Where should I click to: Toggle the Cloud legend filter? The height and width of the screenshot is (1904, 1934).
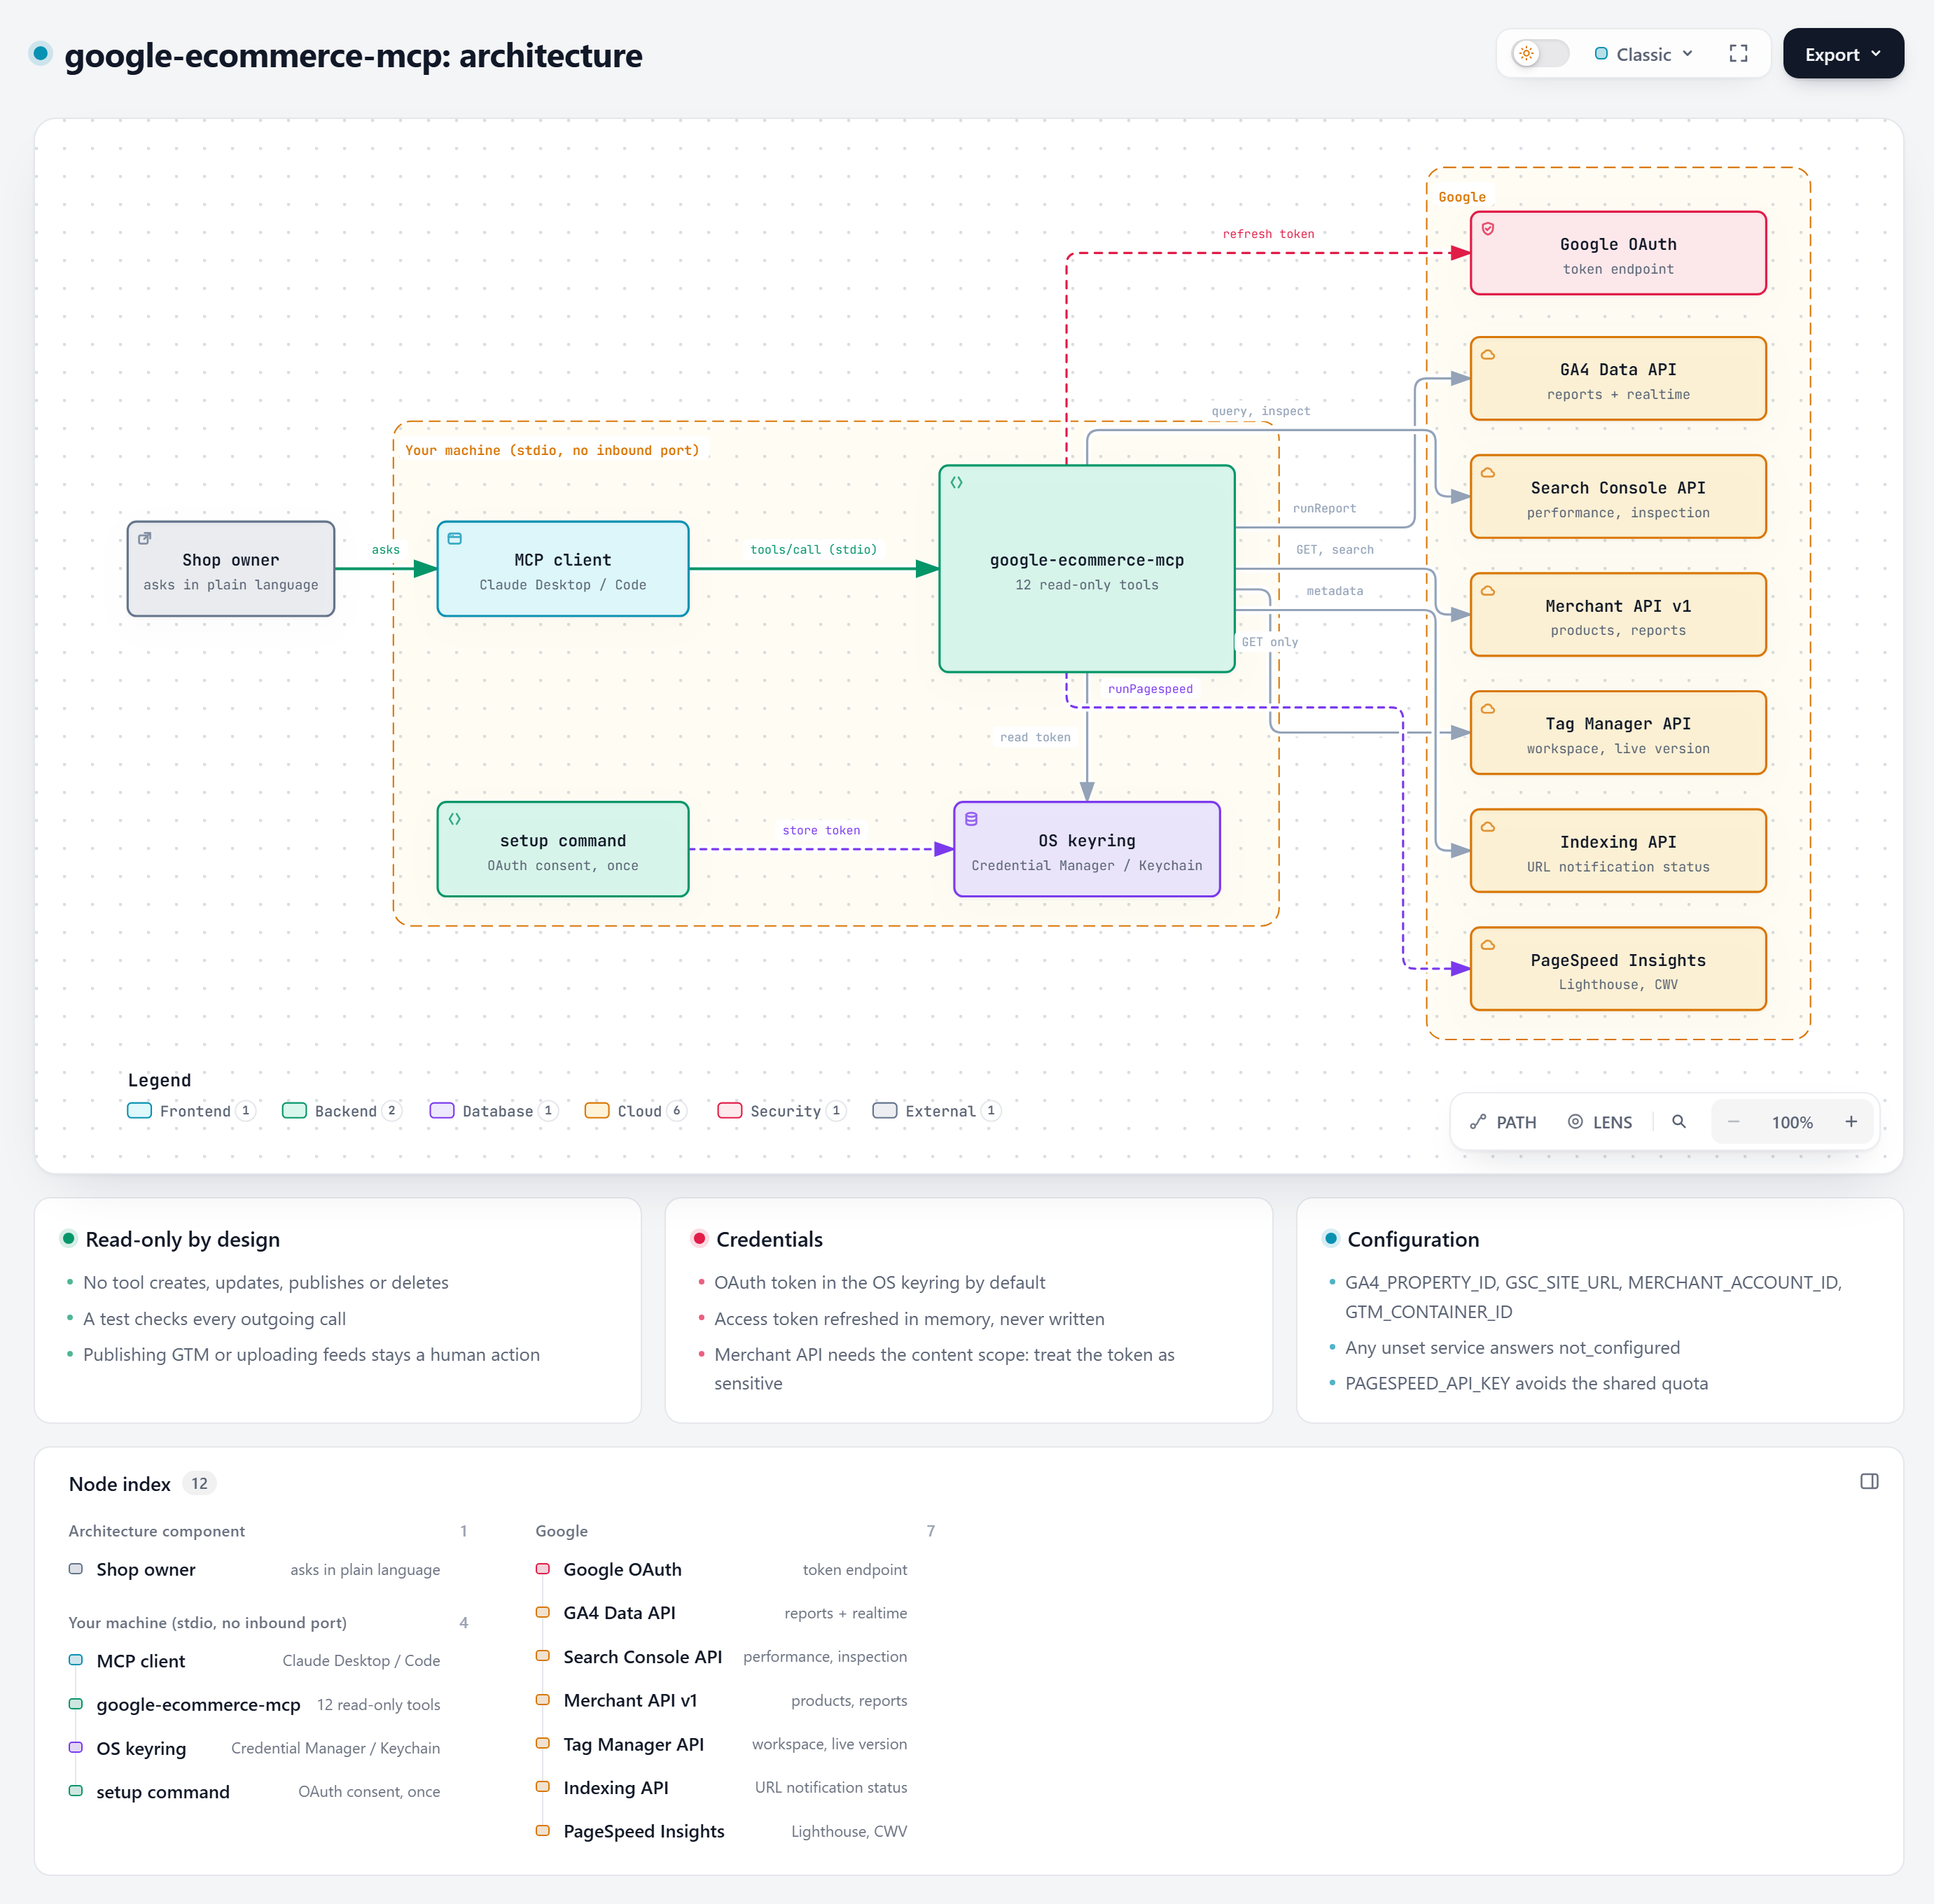coord(636,1111)
